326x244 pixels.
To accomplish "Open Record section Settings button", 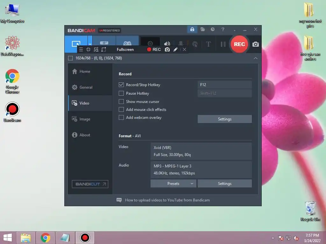I will point(225,119).
